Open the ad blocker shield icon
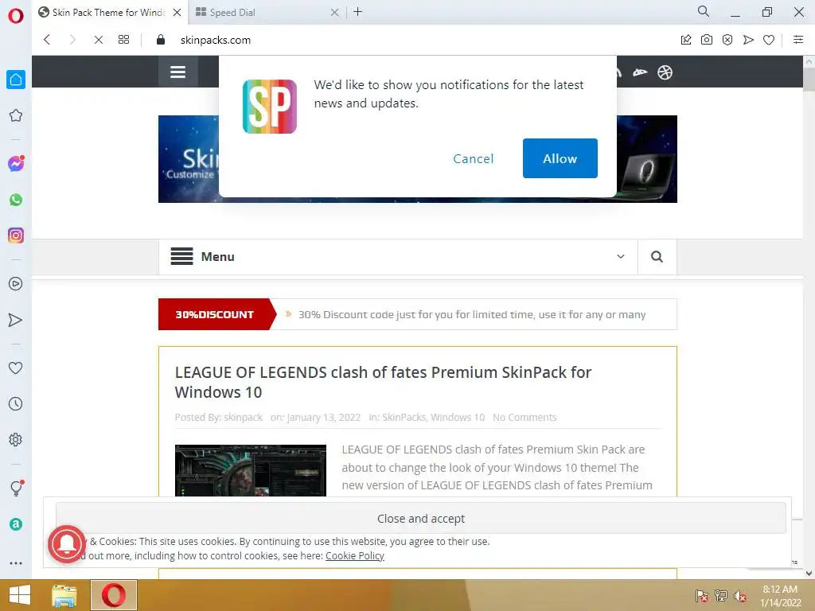 tap(727, 40)
